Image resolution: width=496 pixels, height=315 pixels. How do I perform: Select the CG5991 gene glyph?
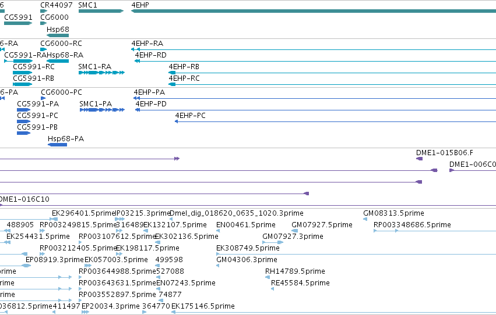point(18,23)
